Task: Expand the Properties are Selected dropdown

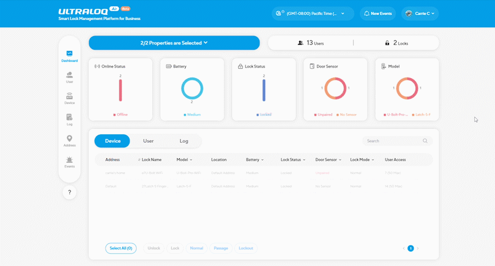Action: coord(174,42)
